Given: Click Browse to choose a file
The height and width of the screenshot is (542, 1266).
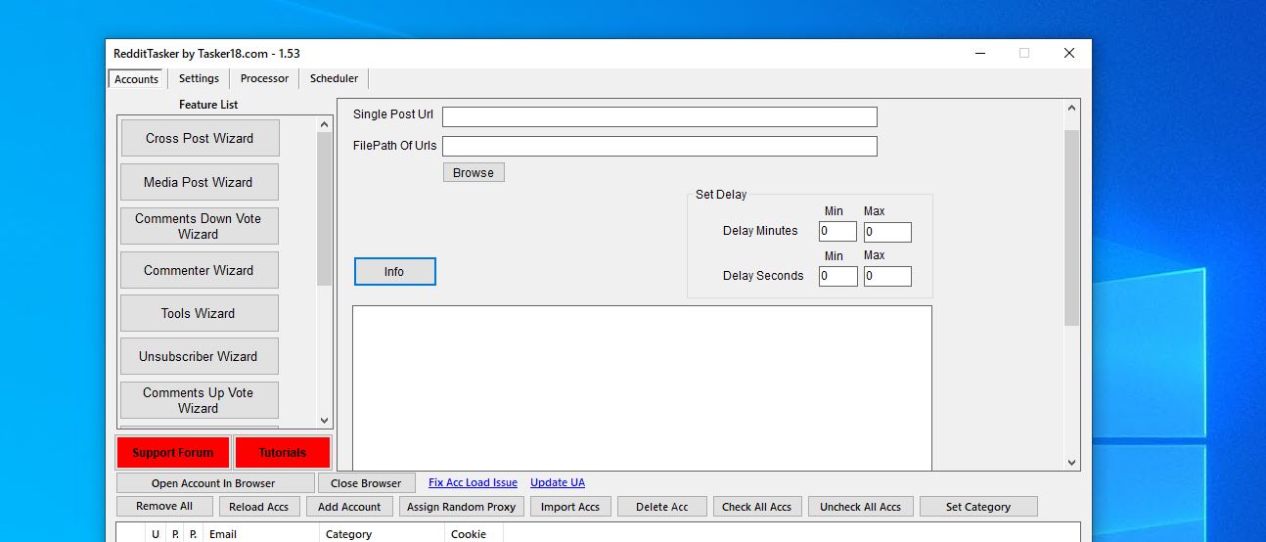Looking at the screenshot, I should 474,172.
